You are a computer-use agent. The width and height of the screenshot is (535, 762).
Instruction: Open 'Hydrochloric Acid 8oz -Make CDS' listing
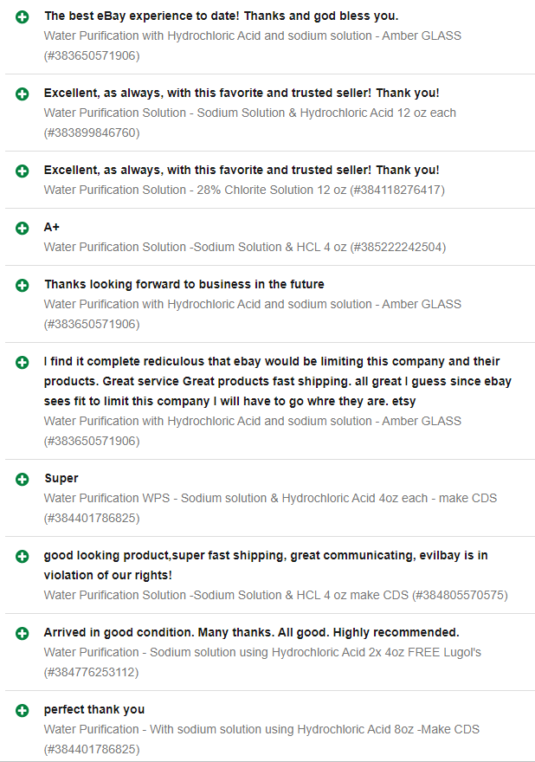(261, 729)
